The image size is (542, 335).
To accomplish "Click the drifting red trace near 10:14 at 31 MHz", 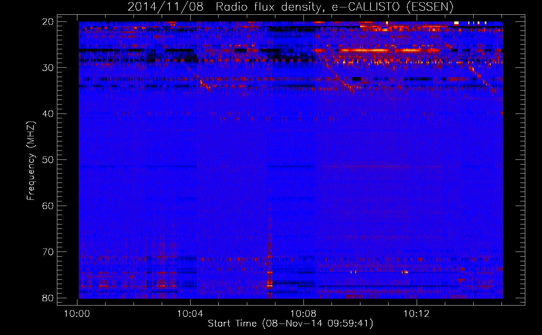I will [482, 80].
